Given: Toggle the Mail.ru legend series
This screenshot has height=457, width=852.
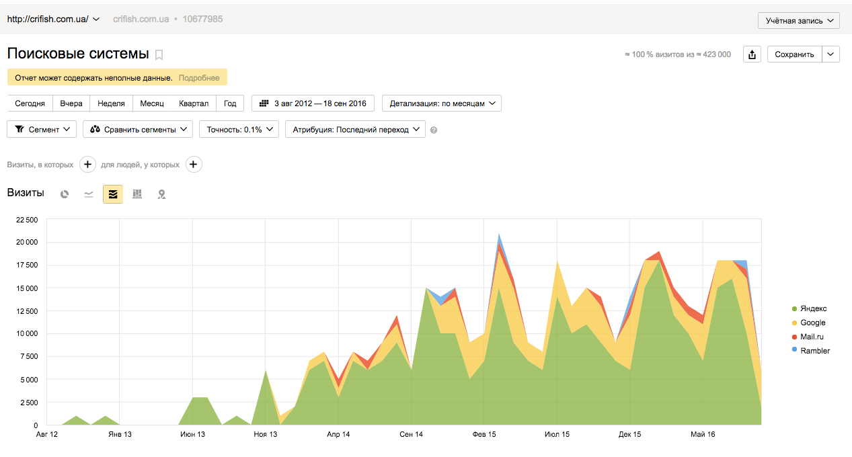Looking at the screenshot, I should coord(808,337).
